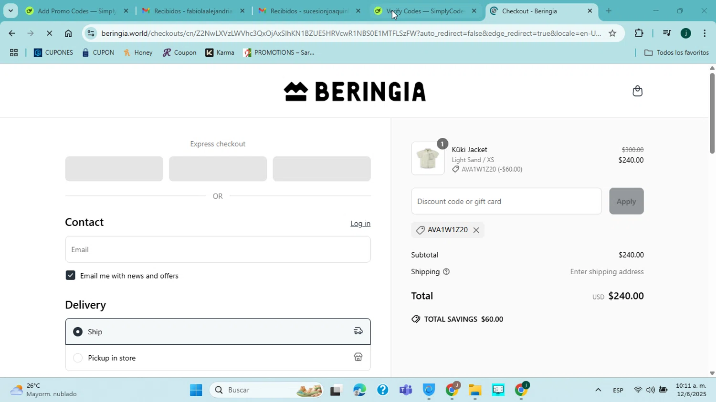This screenshot has width=716, height=402.
Task: Open the apps grid in bookmarks bar
Action: [x=14, y=53]
